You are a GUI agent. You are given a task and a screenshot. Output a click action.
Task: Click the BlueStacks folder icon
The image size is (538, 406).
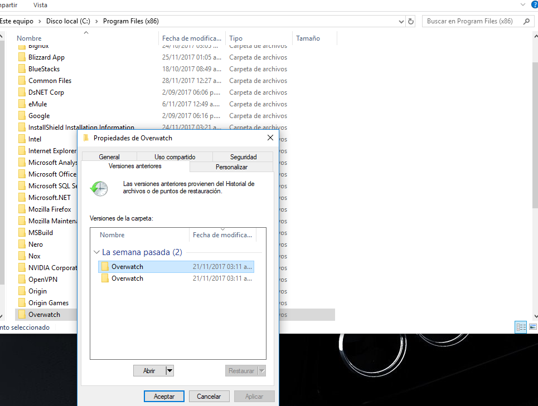click(x=22, y=69)
